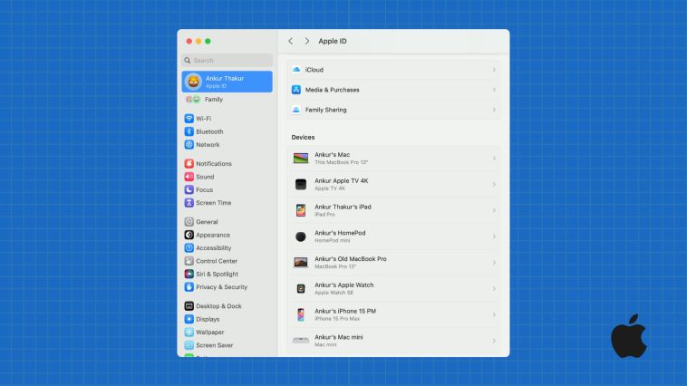This screenshot has width=687, height=386.
Task: Click the Appearance icon
Action: [x=189, y=235]
